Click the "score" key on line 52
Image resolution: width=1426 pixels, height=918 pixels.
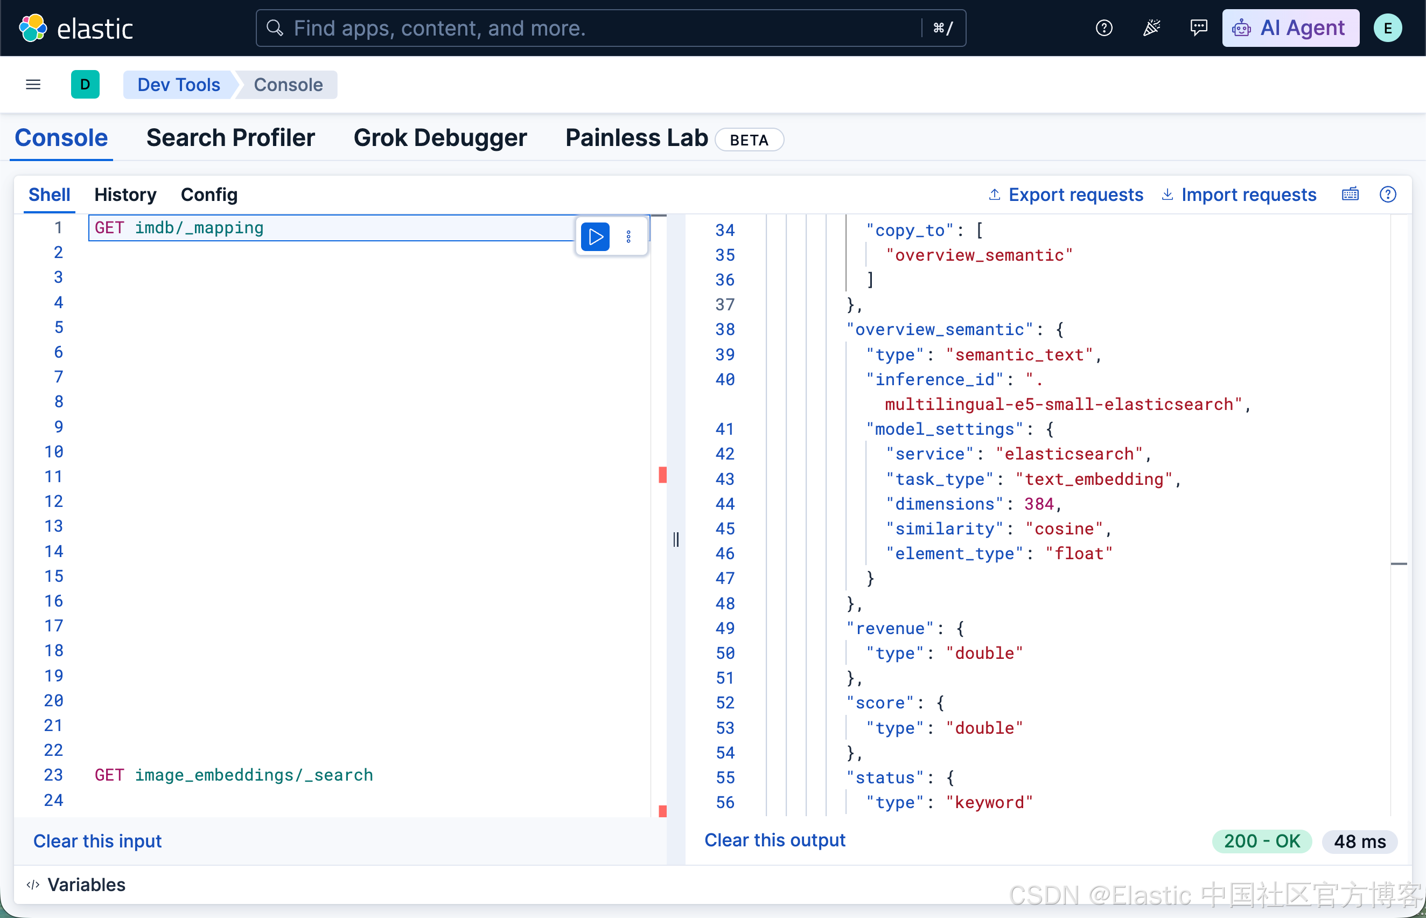pyautogui.click(x=879, y=703)
